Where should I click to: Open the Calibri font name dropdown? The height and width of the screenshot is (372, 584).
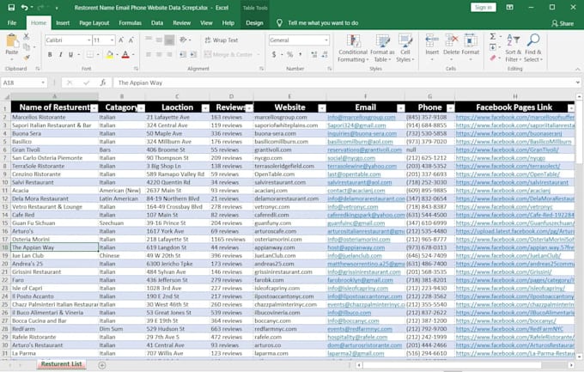pos(88,40)
